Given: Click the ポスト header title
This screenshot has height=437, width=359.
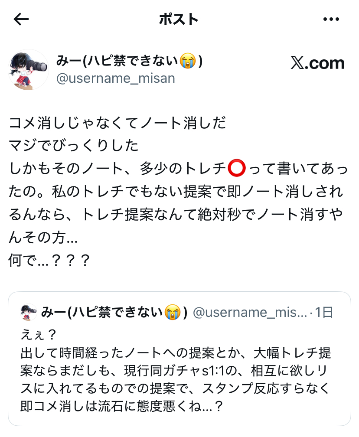Looking at the screenshot, I should (179, 20).
